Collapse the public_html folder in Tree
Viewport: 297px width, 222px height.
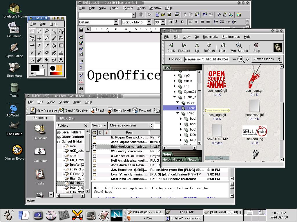tap(175, 97)
